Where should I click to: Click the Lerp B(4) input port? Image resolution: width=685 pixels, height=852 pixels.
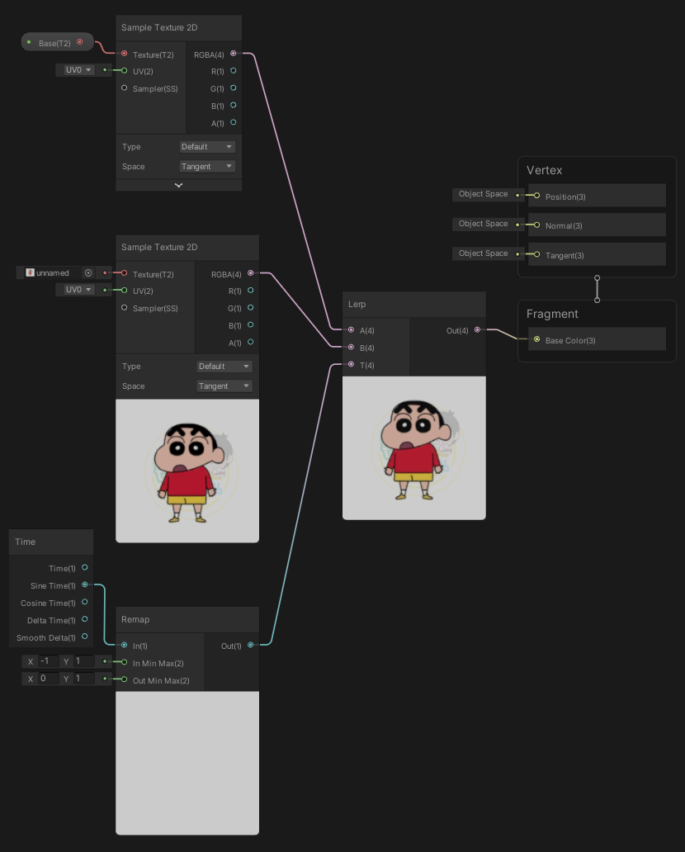351,347
